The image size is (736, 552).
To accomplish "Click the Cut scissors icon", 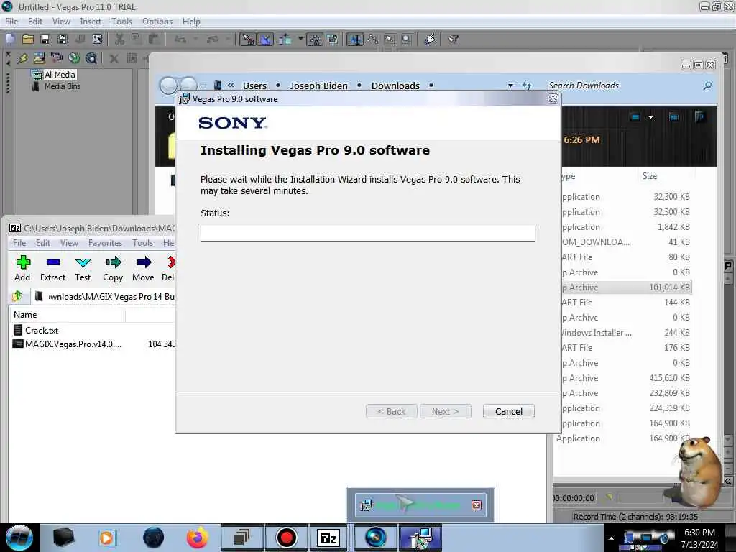I will (120, 39).
